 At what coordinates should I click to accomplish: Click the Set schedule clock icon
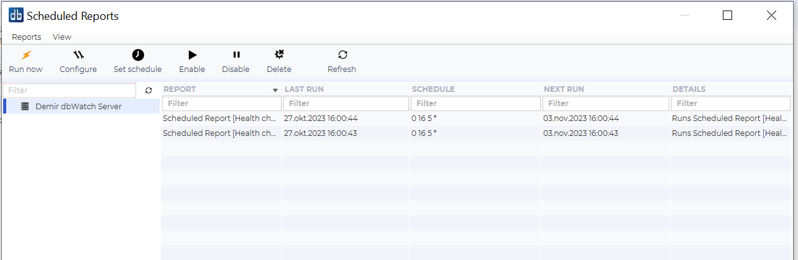click(137, 55)
